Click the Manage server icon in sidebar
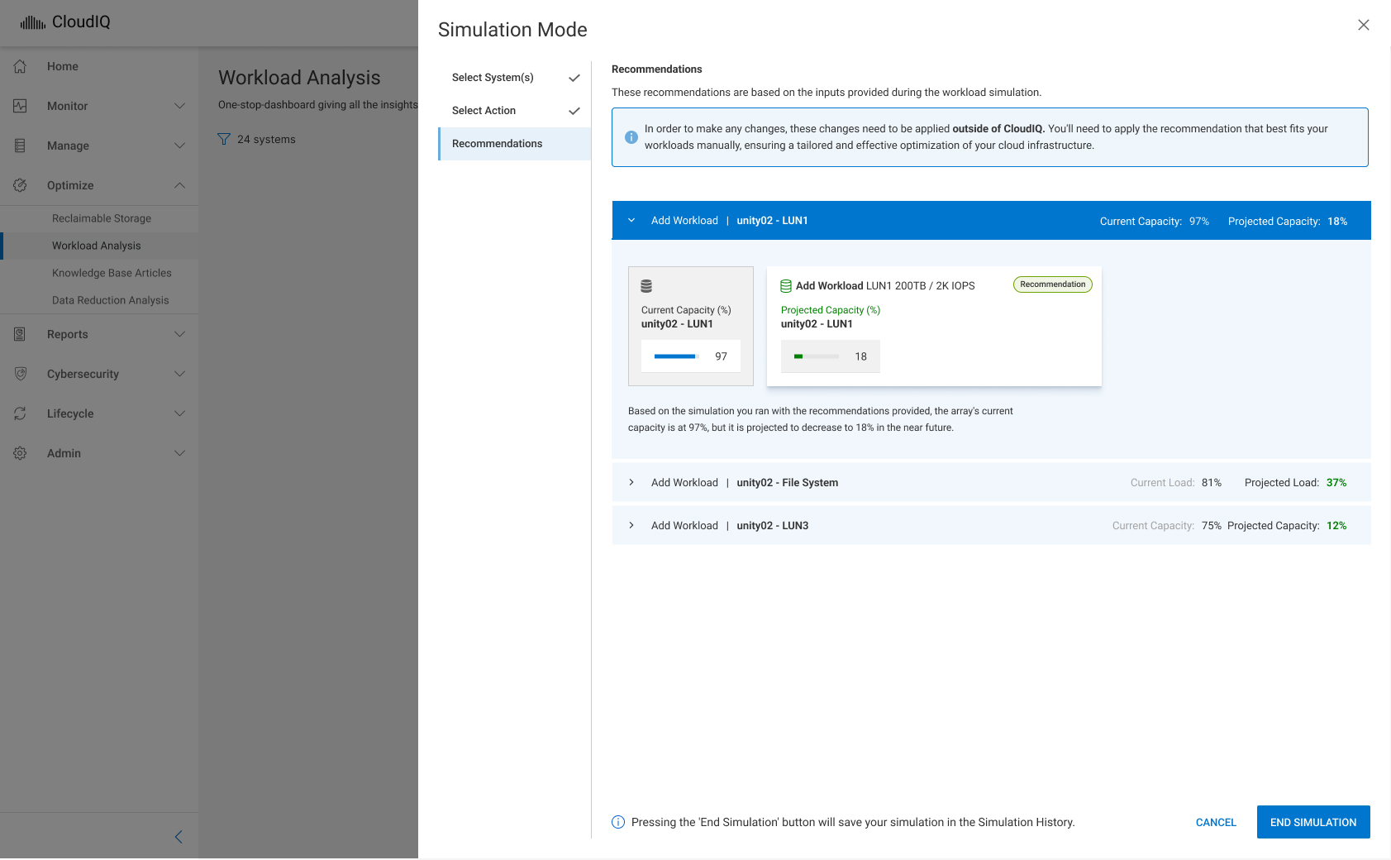The width and height of the screenshot is (1391, 860). 21,146
